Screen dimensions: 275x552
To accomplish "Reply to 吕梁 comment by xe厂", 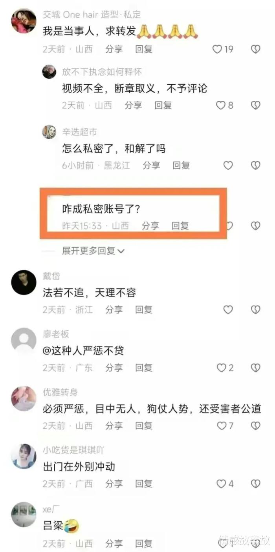I will coord(144,544).
